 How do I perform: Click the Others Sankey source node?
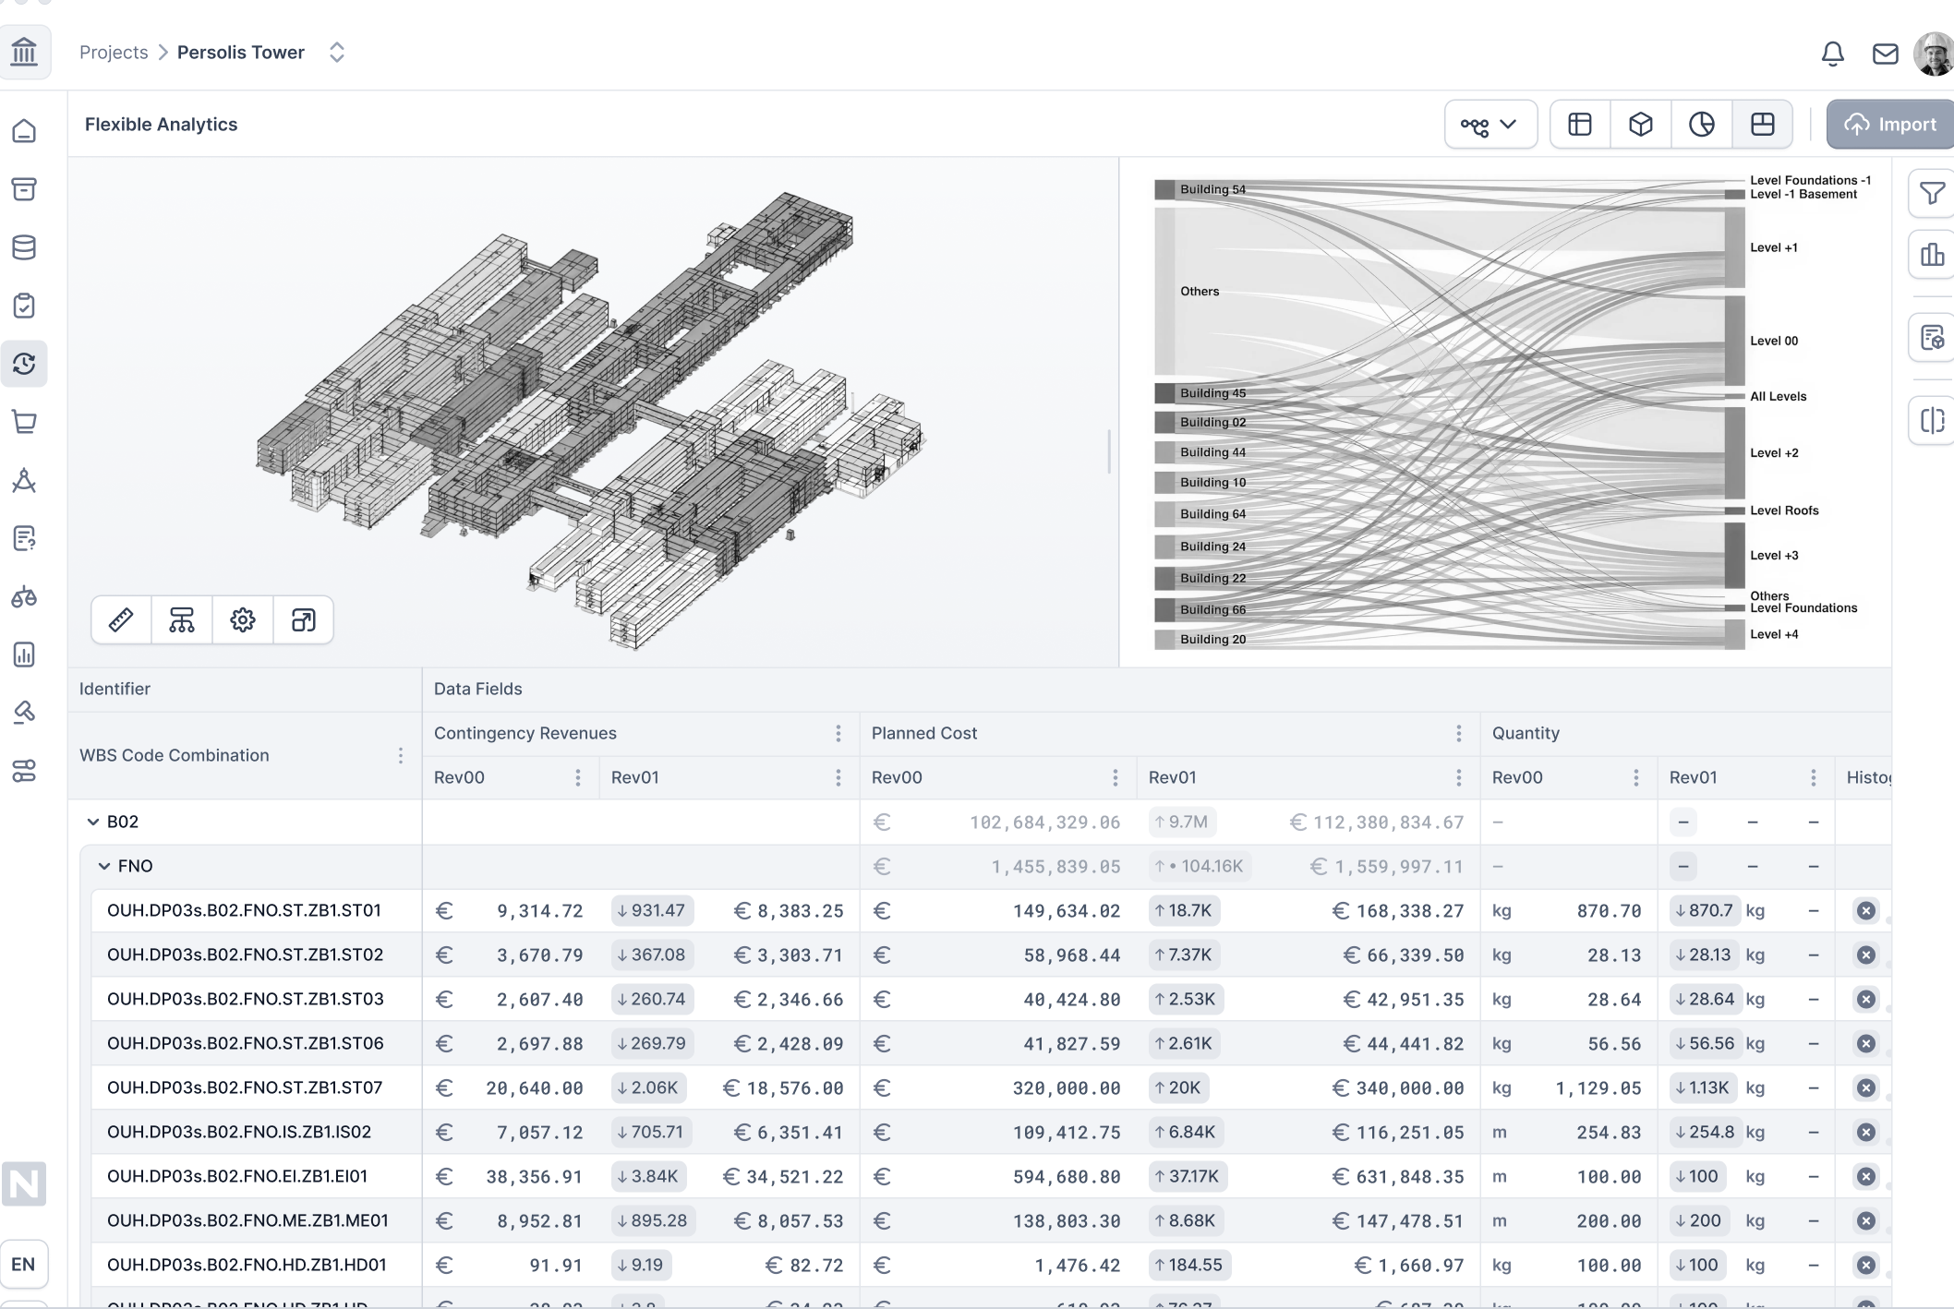click(x=1164, y=291)
